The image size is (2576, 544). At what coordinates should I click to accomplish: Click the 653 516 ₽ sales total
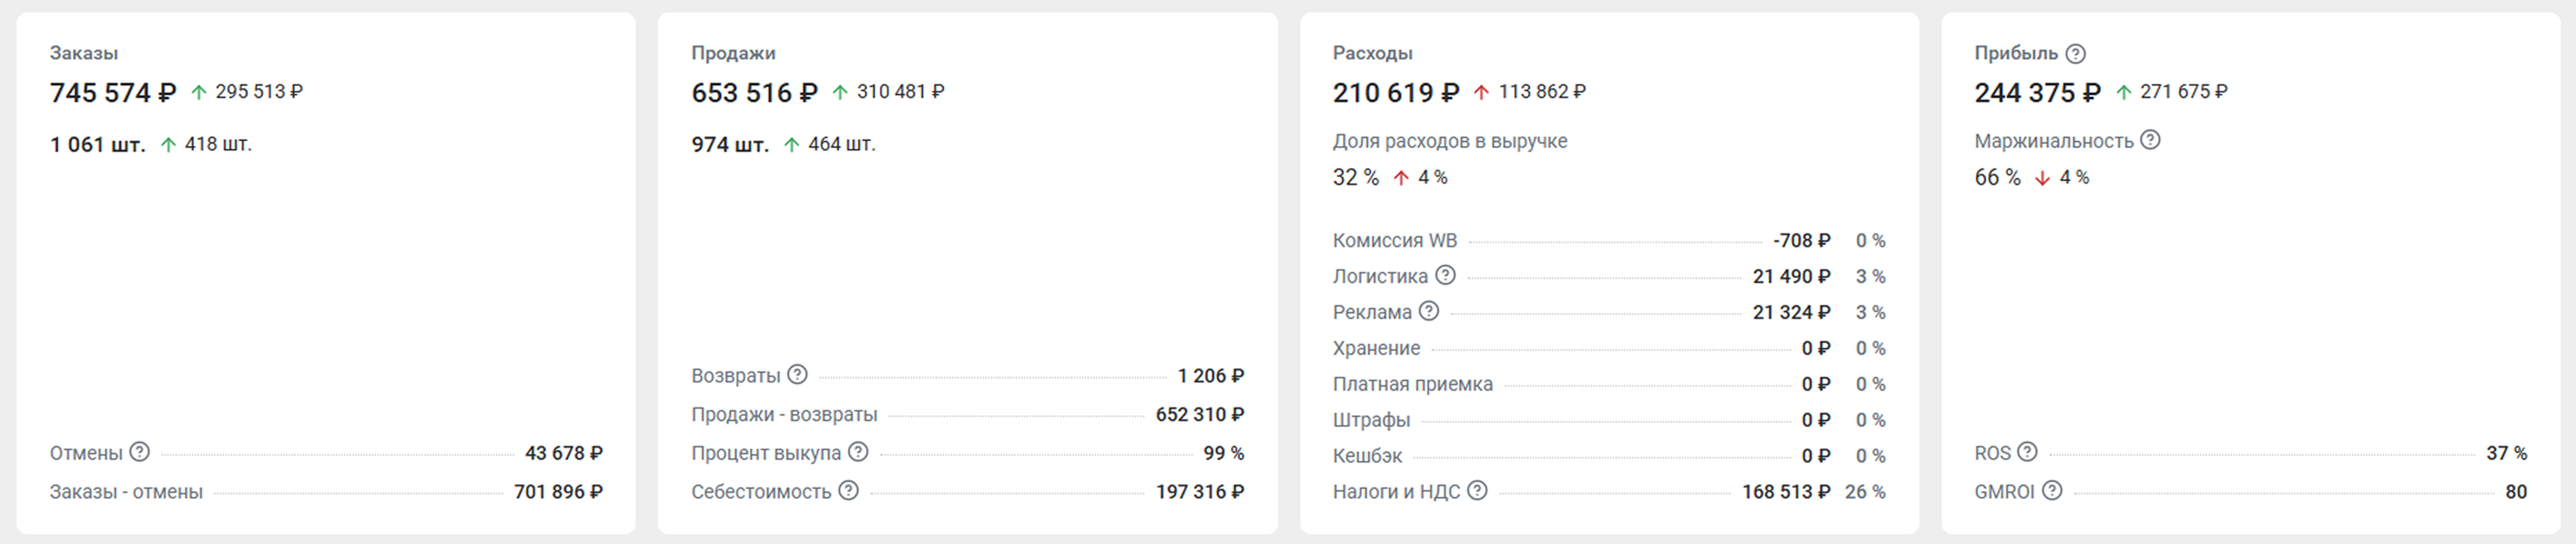click(754, 93)
